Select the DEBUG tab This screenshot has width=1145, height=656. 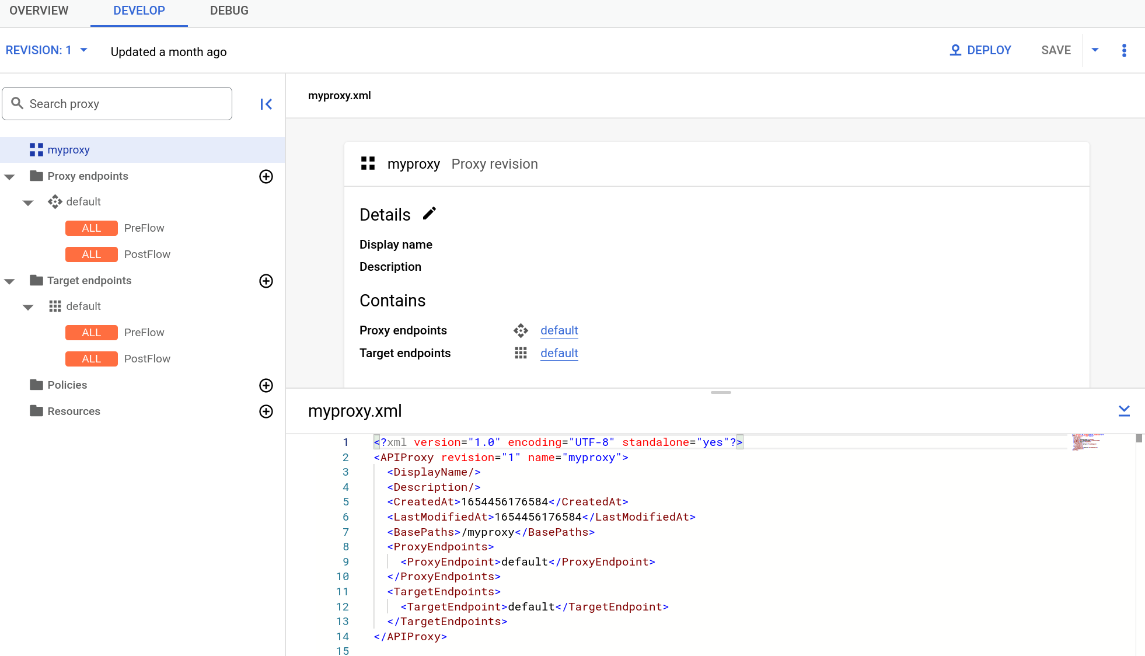pos(228,11)
